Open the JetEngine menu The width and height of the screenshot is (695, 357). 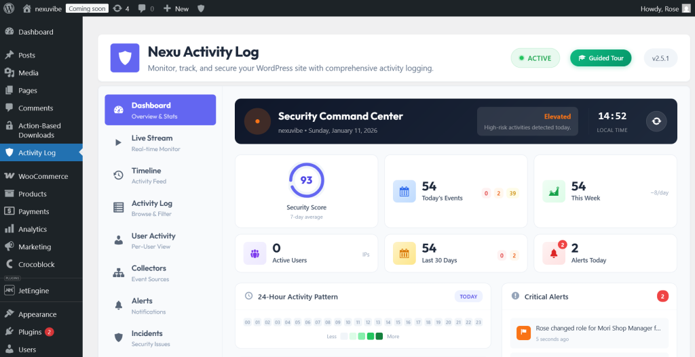41,291
